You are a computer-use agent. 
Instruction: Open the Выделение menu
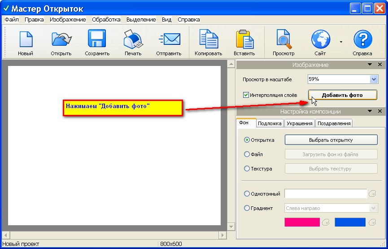pyautogui.click(x=141, y=20)
